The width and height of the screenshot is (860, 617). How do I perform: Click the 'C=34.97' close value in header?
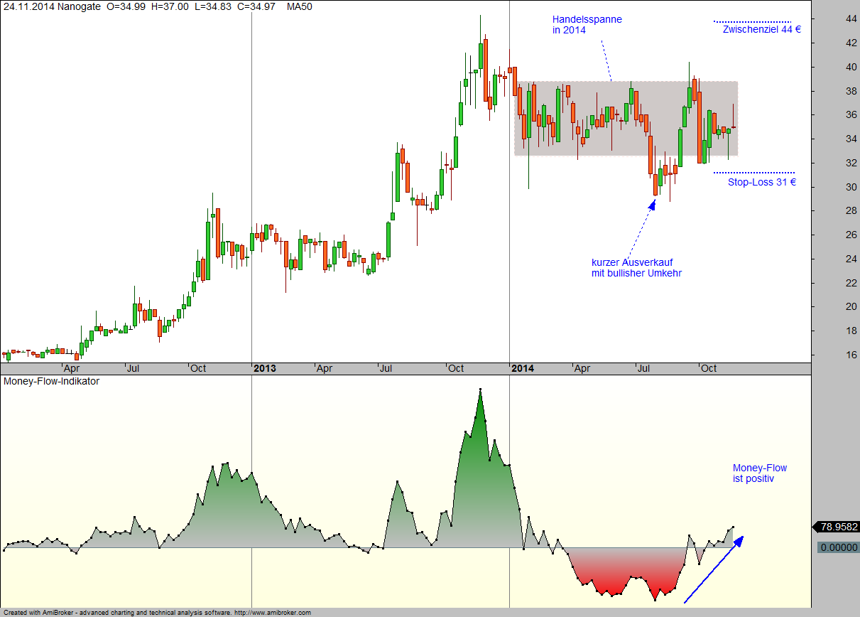pos(258,6)
